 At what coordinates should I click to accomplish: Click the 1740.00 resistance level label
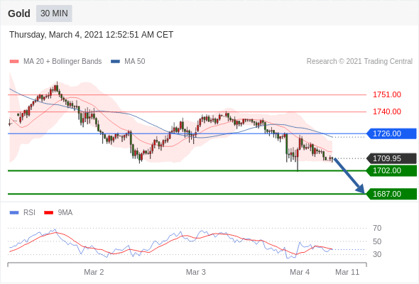tap(386, 111)
